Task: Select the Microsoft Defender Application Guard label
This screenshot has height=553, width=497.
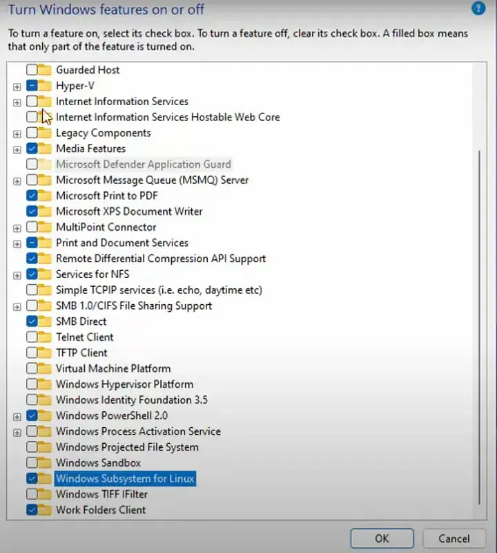Action: click(144, 164)
